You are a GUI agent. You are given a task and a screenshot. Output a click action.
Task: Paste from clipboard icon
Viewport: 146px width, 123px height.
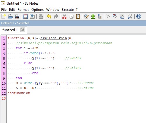[78, 16]
